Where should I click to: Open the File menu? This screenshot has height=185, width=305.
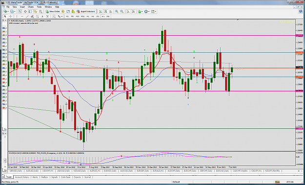(x=8, y=7)
